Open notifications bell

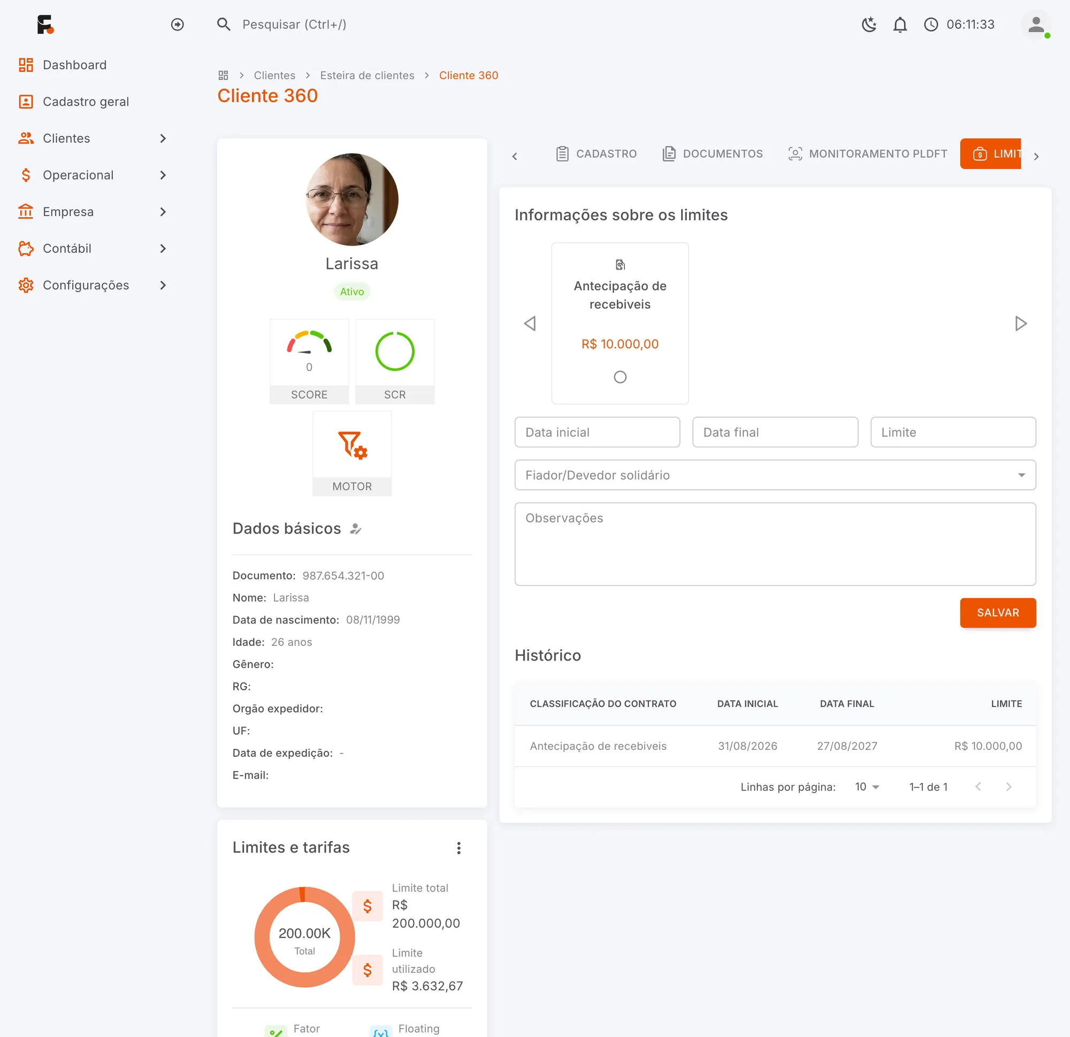point(900,25)
